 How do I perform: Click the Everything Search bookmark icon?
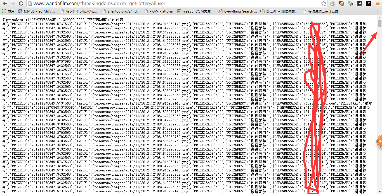[x=220, y=11]
